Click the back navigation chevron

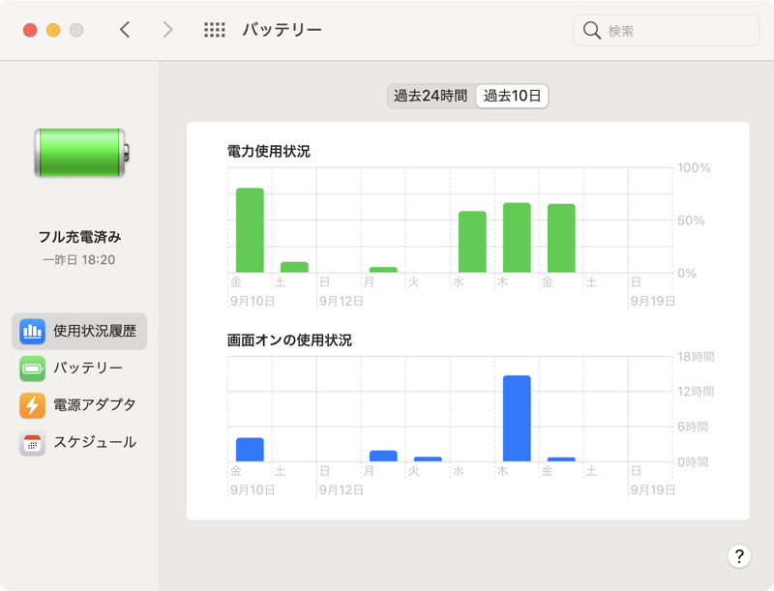click(125, 29)
